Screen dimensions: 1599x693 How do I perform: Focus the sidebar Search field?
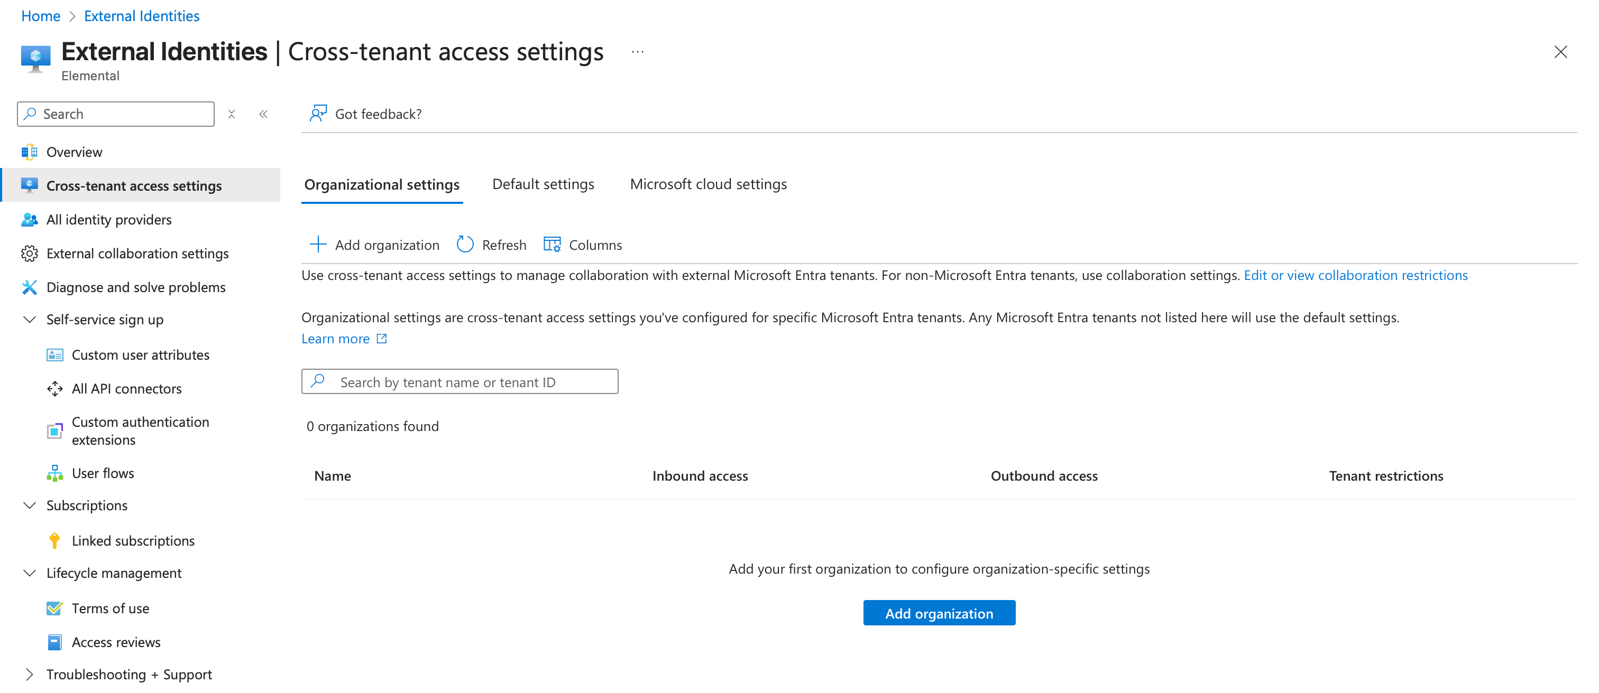[x=115, y=114]
